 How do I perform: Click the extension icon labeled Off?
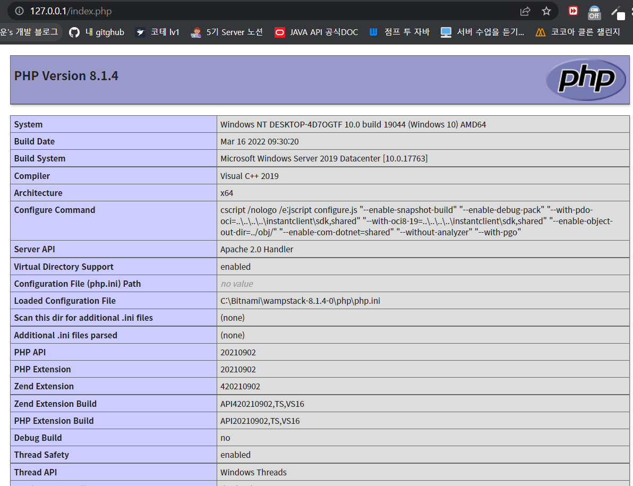[x=594, y=13]
